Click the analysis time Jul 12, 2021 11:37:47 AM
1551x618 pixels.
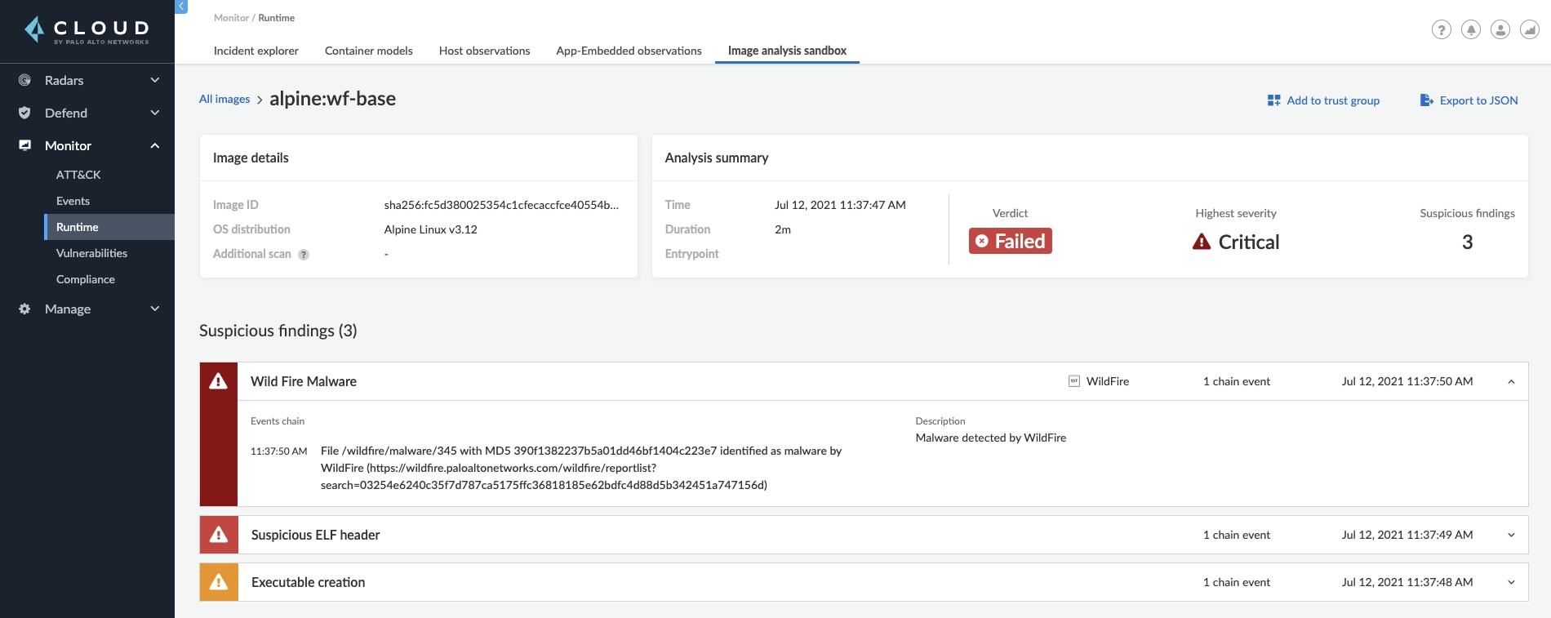coord(840,205)
